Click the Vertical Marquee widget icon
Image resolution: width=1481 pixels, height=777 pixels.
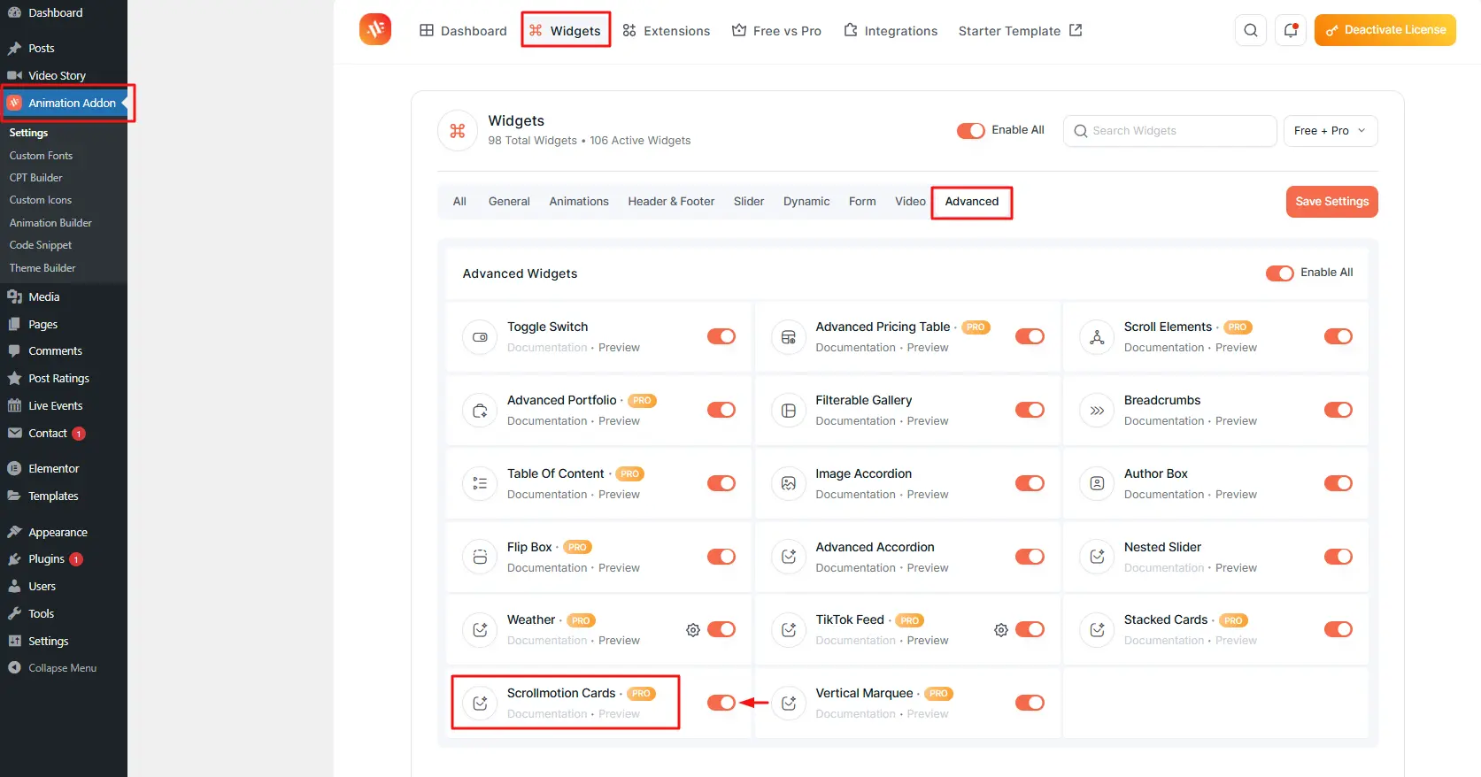tap(789, 704)
